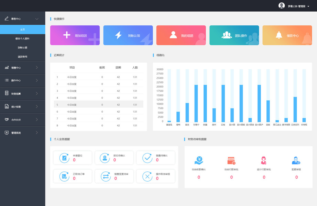Screen dimensions: 317x206
Task: Expand the 管理系统 chevron
Action: point(37,133)
